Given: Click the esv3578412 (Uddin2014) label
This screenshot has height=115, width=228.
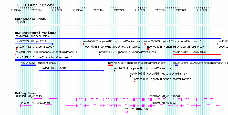Looking at the screenshot, I should pyautogui.click(x=189, y=52).
